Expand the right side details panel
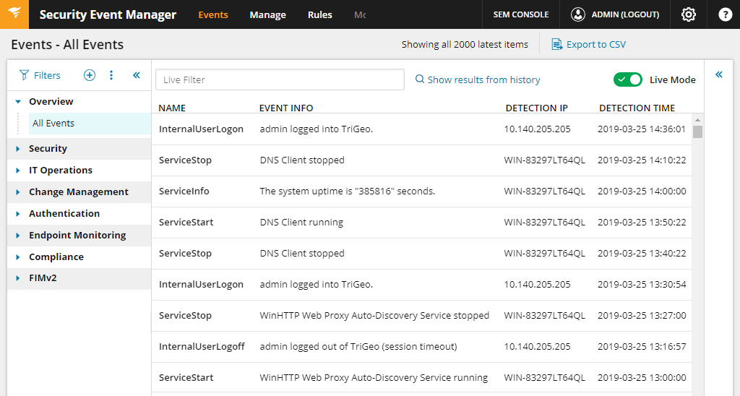740x396 pixels. (x=719, y=74)
